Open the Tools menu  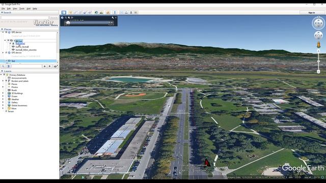pos(22,9)
